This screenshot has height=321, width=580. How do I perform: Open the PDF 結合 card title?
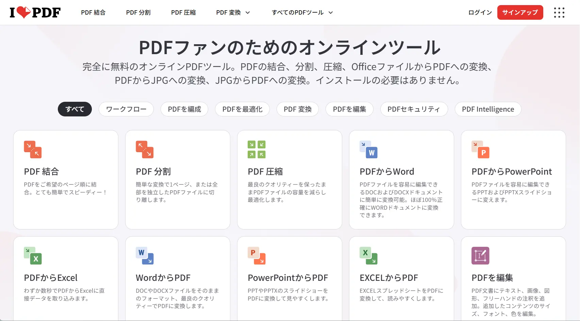click(x=42, y=172)
